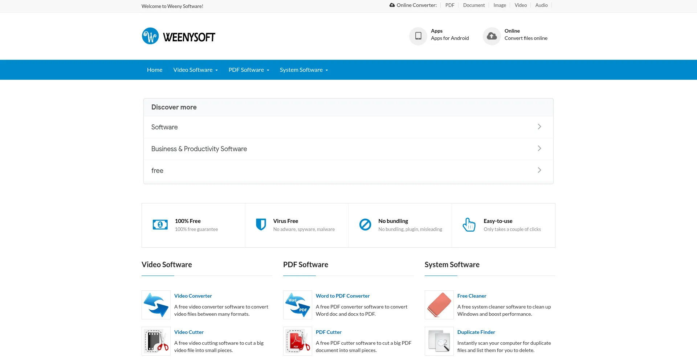This screenshot has height=360, width=697.
Task: Open the Video Cutter title link
Action: (189, 332)
